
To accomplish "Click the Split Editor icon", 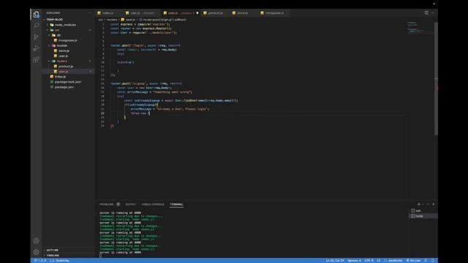I will (x=426, y=13).
